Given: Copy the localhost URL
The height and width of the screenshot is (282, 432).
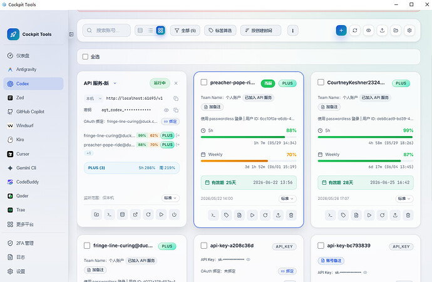Looking at the screenshot, I should pos(176,98).
